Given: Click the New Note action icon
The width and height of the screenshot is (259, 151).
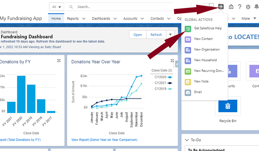Looking at the screenshot, I should [x=188, y=82].
